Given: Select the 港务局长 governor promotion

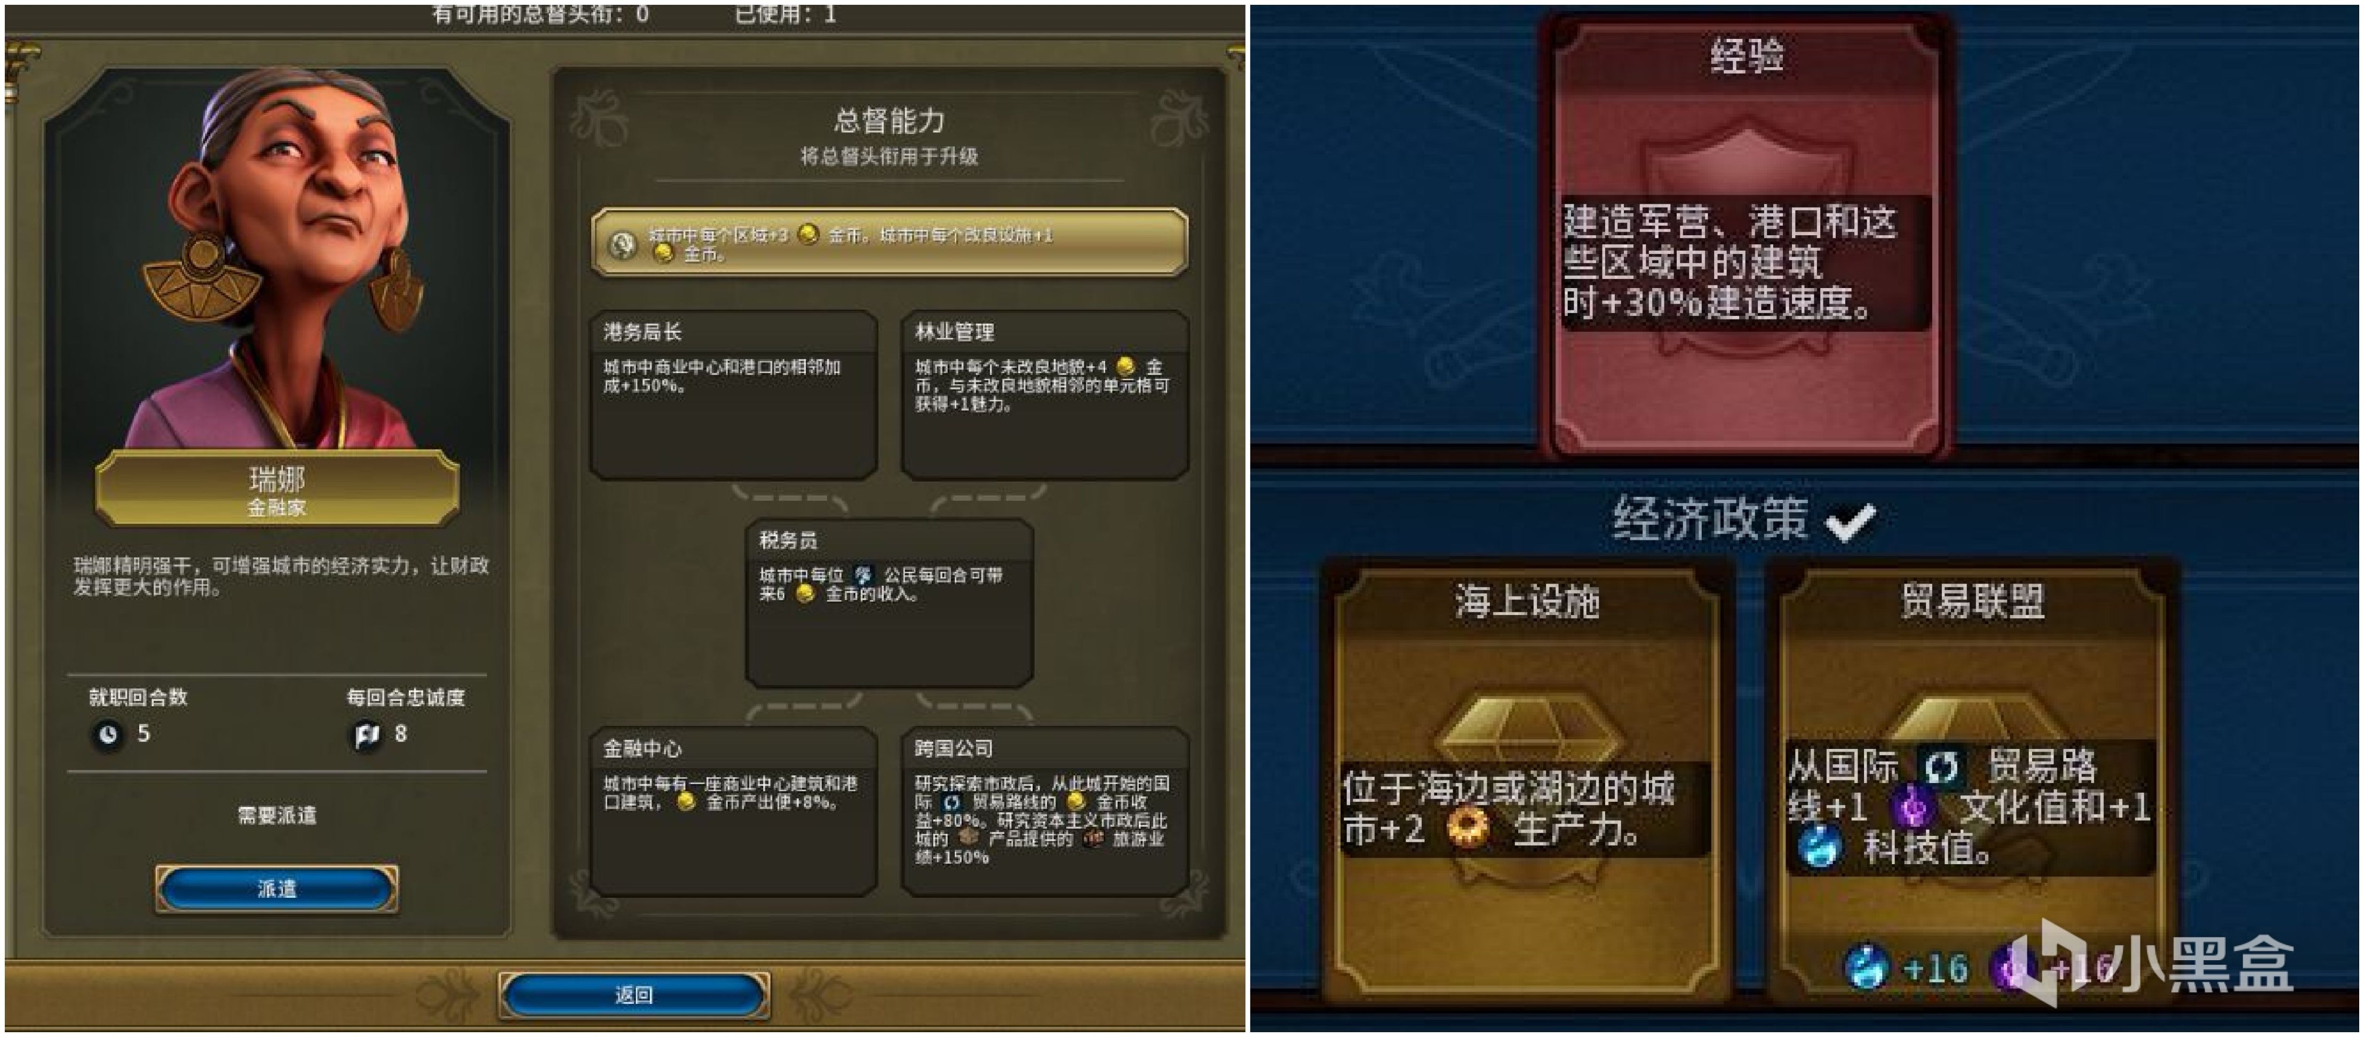Looking at the screenshot, I should coord(733,395).
